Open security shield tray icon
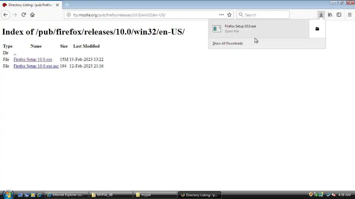This screenshot has height=199, width=355. tap(311, 195)
